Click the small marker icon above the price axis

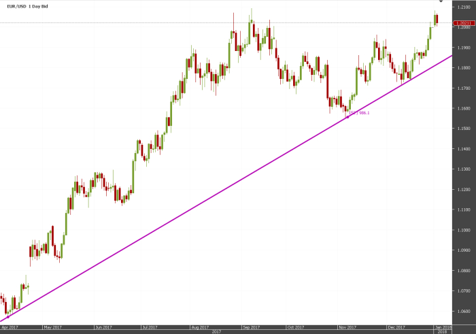click(441, 1)
